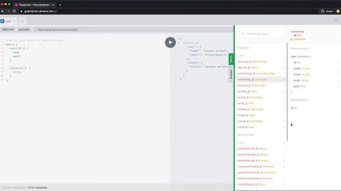Image resolution: width=341 pixels, height=191 pixels.
Task: Open the HTTP HEADERS panel
Action: 37,188
